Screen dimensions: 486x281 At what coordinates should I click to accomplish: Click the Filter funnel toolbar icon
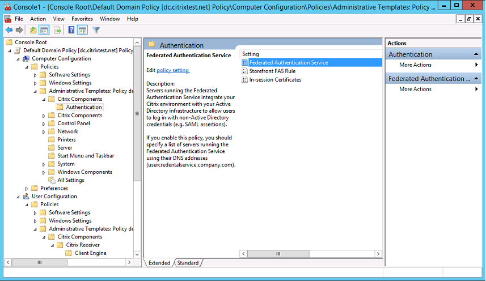coord(96,30)
